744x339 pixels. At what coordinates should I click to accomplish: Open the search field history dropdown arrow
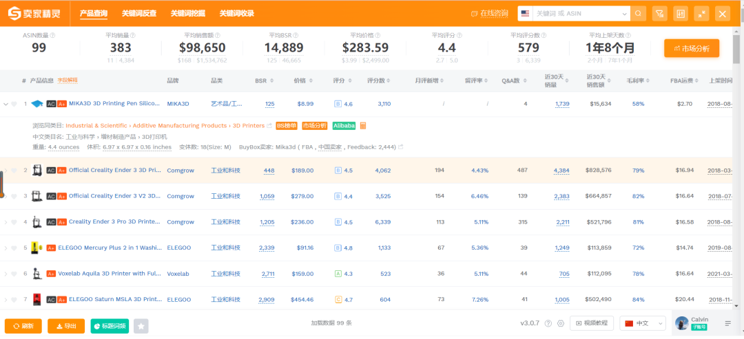(x=625, y=14)
